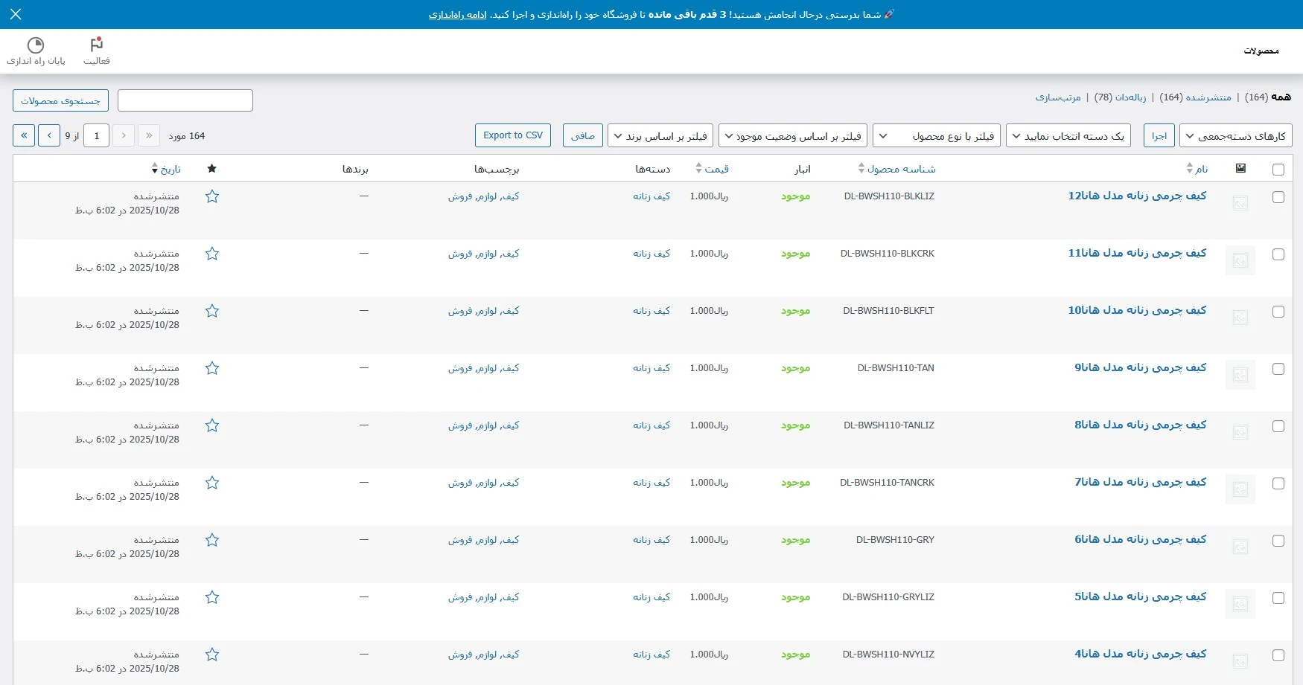1303x685 pixels.
Task: Star the product with SKU DL-BWSH110-BLKLIZ
Action: (212, 196)
